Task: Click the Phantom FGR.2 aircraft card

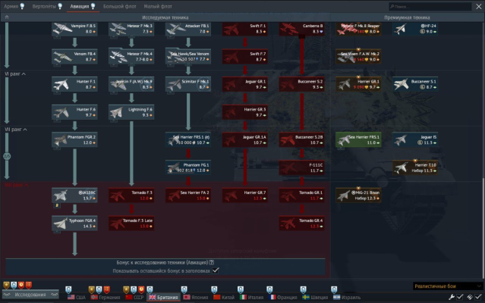Action: pos(74,139)
